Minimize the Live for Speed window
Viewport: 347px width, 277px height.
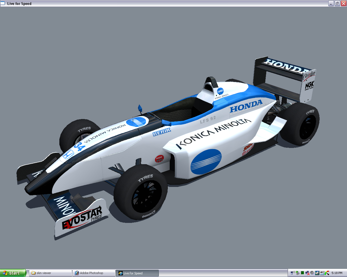pyautogui.click(x=331, y=3)
